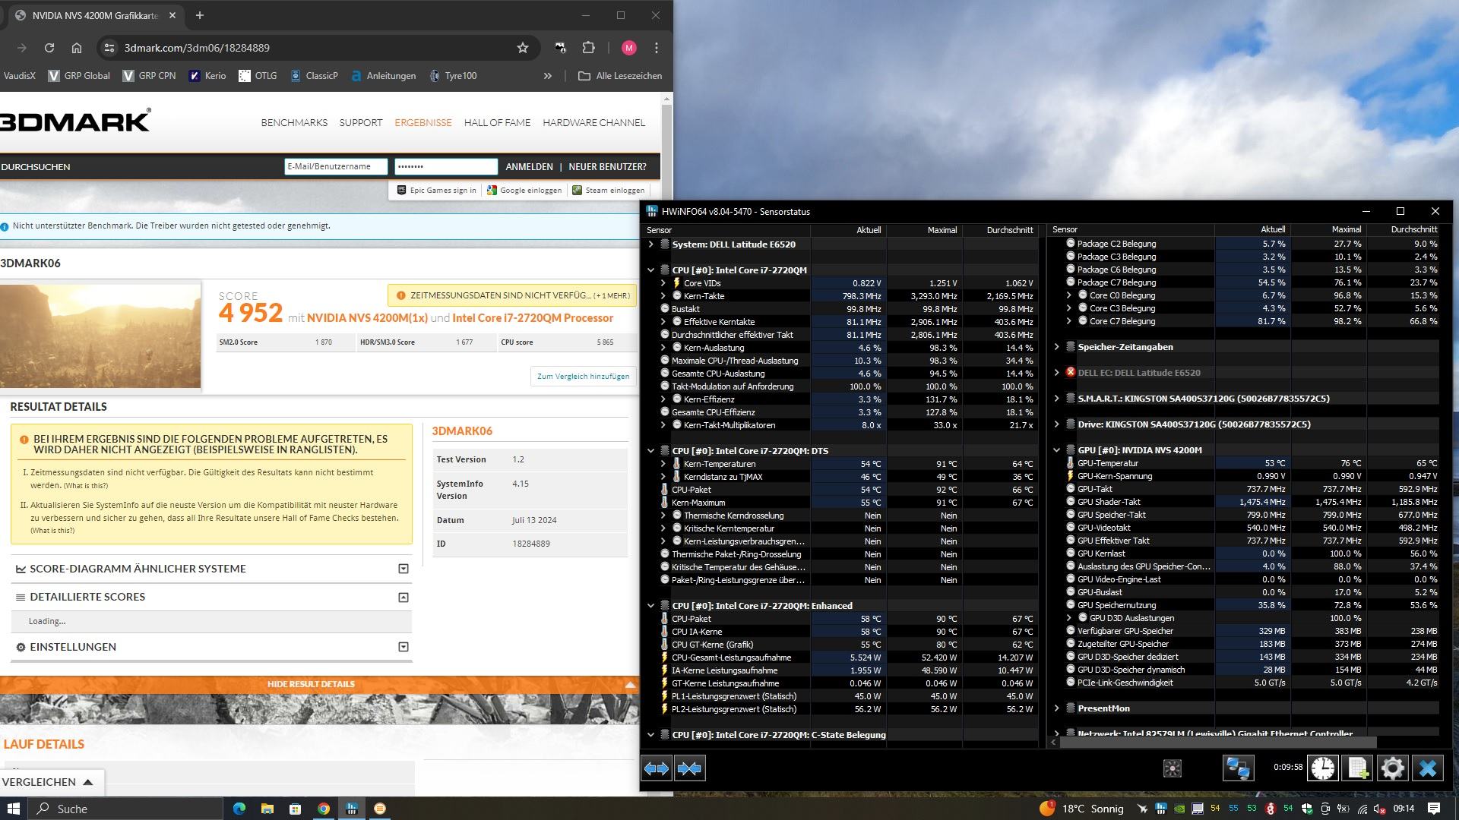Viewport: 1459px width, 820px height.
Task: Select Ergebnisse navigation item
Action: (423, 123)
